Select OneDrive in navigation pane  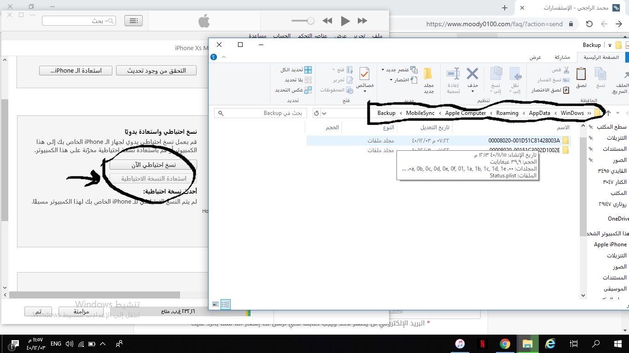click(x=617, y=219)
